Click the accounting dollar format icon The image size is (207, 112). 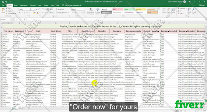[x=72, y=13]
